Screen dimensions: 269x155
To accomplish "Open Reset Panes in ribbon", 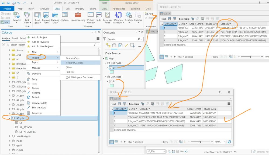I will (x=37, y=18).
